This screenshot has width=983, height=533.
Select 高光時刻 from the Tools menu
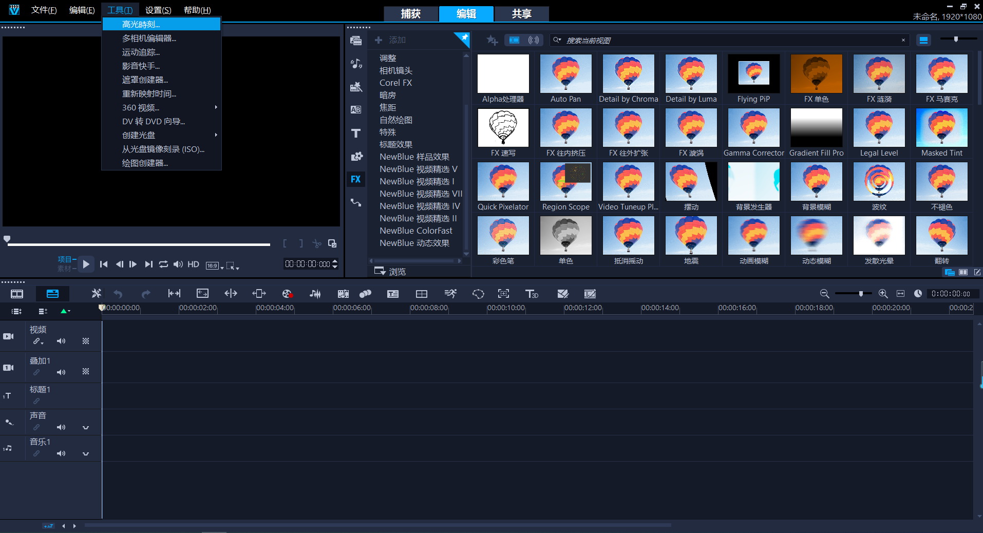click(161, 24)
